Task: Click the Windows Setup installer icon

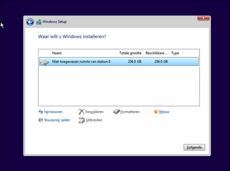Action: coord(39,22)
